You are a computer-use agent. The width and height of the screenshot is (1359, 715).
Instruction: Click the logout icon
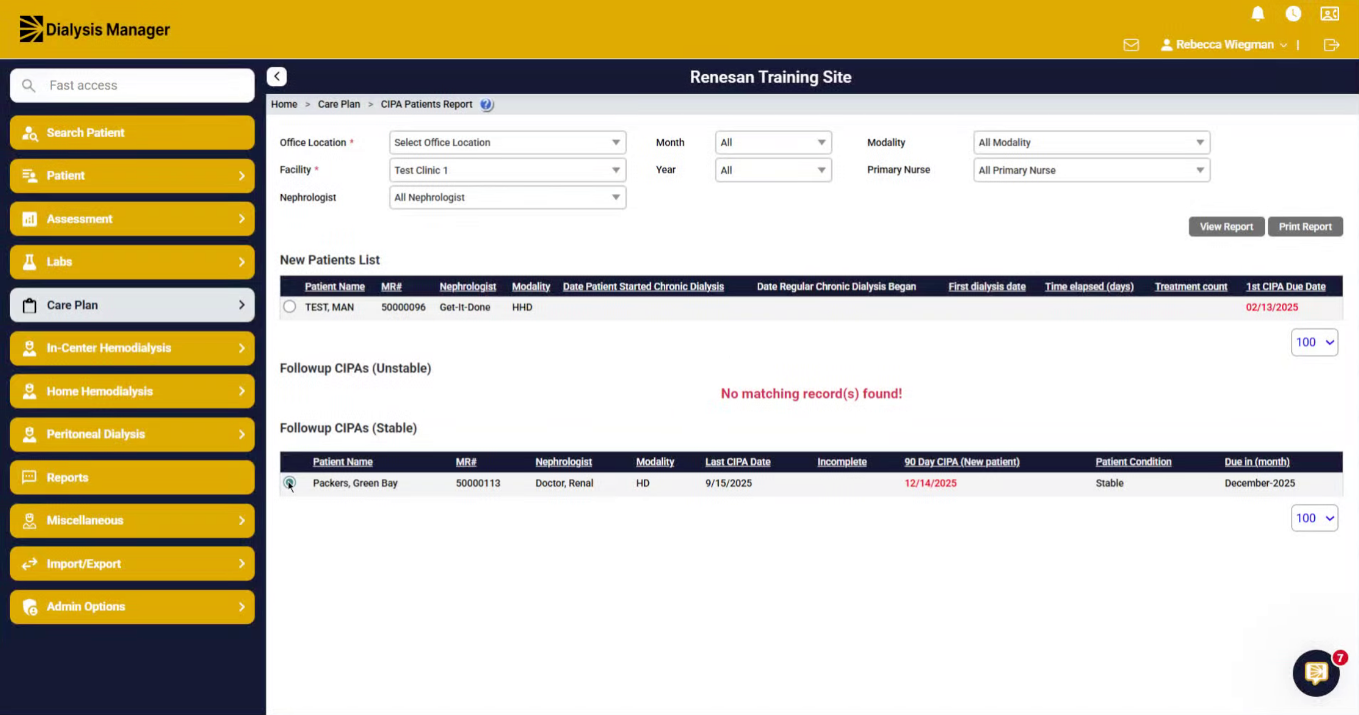pos(1331,45)
